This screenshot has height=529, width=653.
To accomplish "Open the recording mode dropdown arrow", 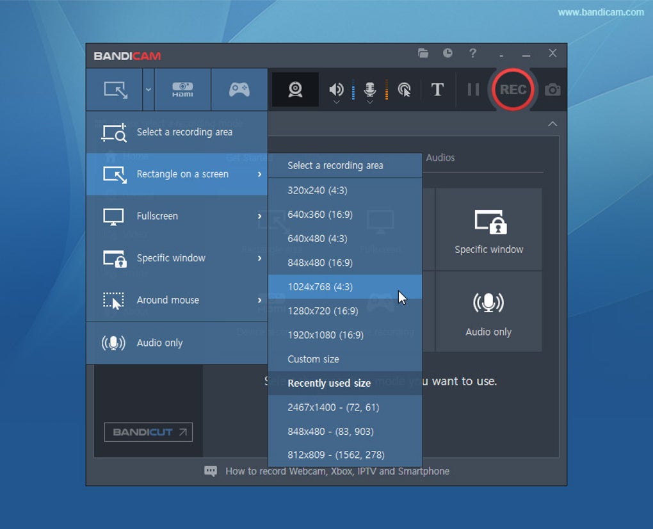I will pyautogui.click(x=148, y=90).
